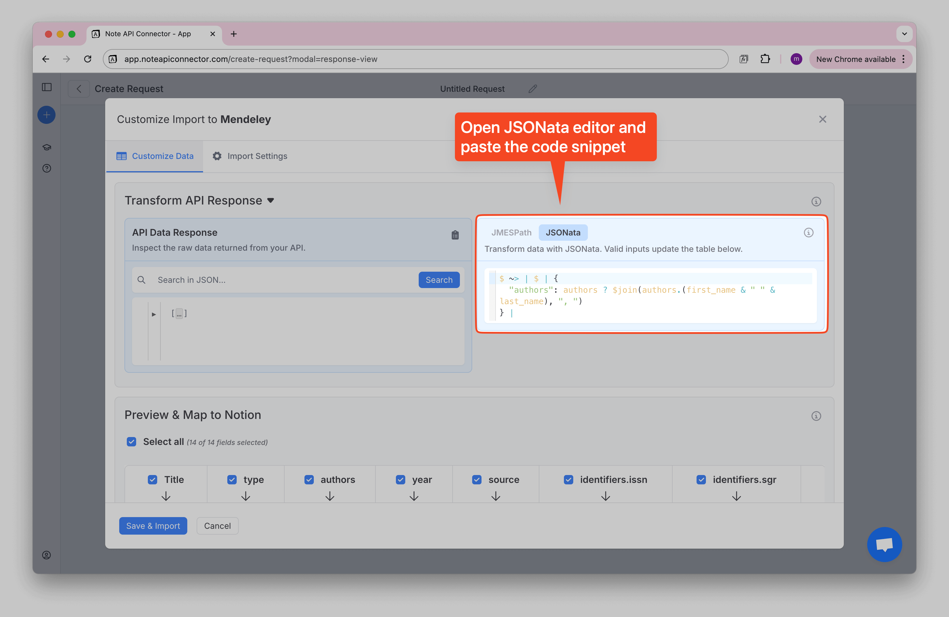Uncheck the authors field checkbox
Viewport: 949px width, 617px height.
click(x=309, y=479)
